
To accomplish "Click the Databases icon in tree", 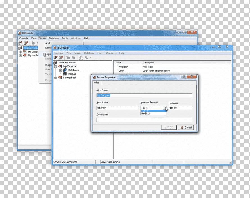I will point(65,70).
